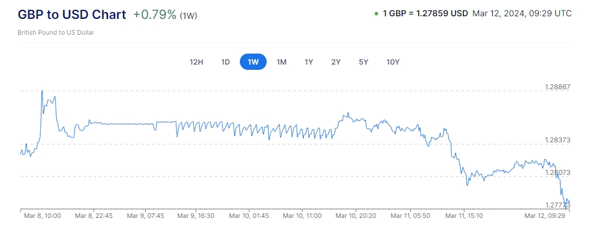The height and width of the screenshot is (230, 591).
Task: Switch to the 1Y chart view
Action: (309, 62)
